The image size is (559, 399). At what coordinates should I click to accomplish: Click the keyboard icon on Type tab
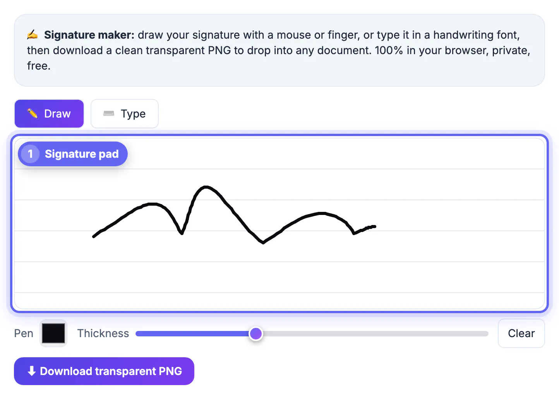pos(109,113)
